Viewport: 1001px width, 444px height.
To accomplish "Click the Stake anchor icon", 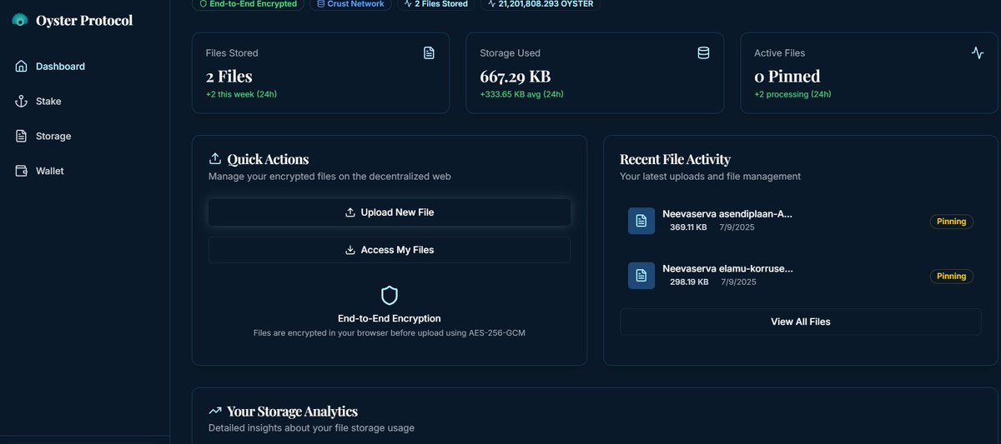I will 21,102.
